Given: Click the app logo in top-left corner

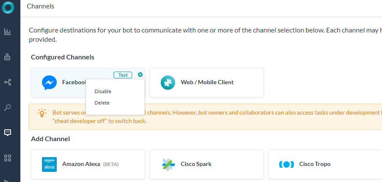Looking at the screenshot, I should [8, 7].
